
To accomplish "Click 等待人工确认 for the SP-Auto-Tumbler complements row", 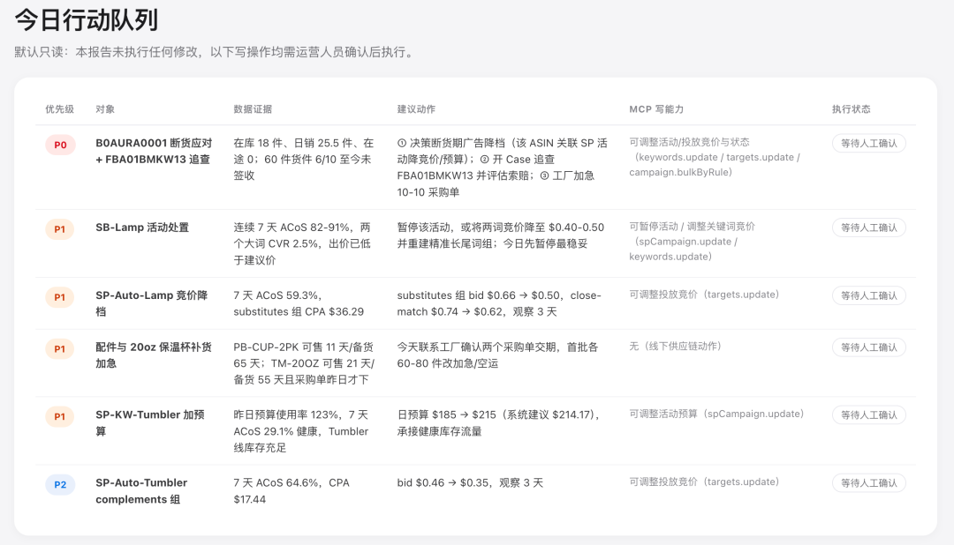I will 869,483.
